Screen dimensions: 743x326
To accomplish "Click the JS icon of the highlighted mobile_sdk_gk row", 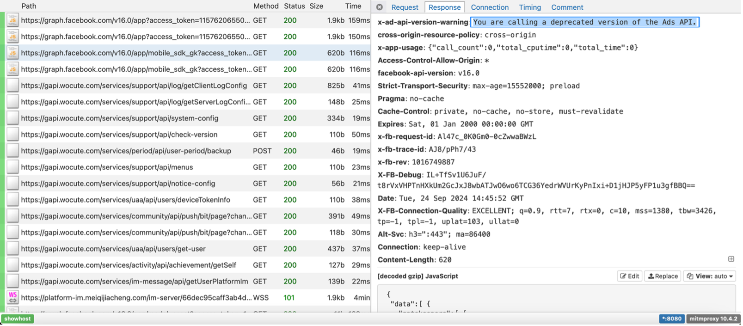I will coord(12,53).
